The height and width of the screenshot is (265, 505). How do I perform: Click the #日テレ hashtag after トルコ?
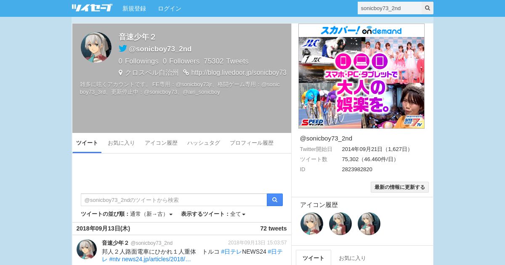231,252
